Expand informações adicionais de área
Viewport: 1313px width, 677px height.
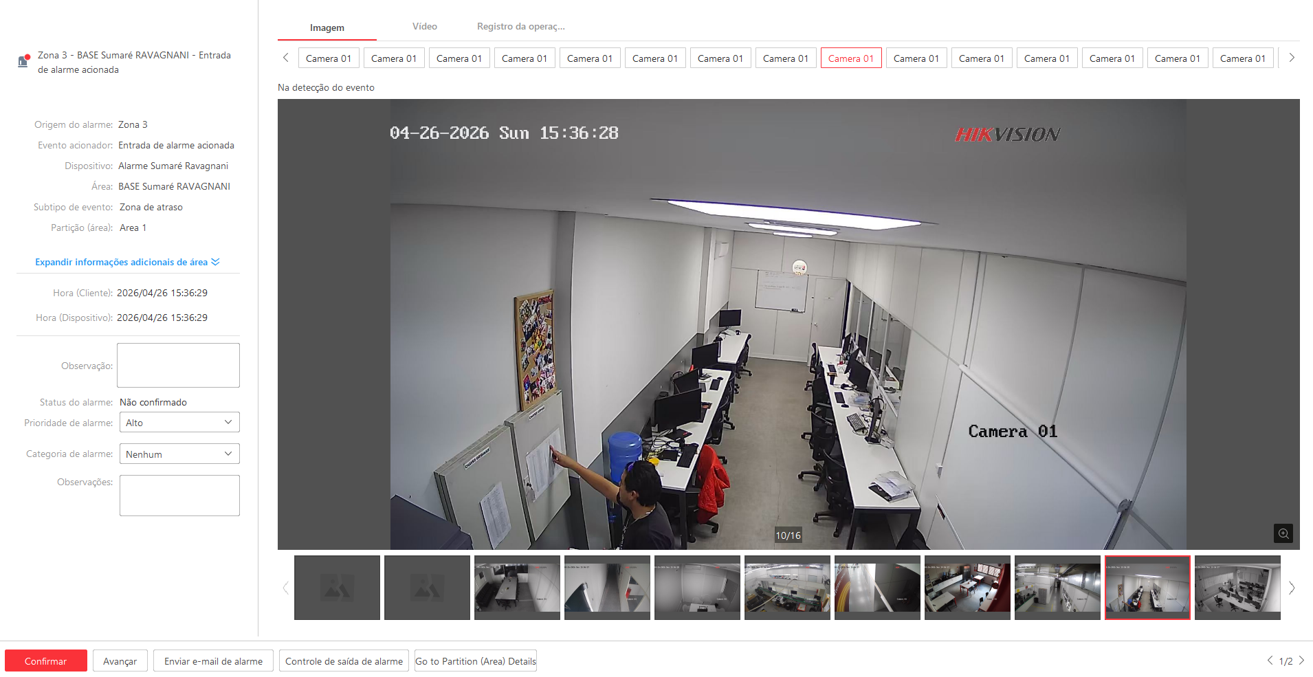[x=127, y=262]
